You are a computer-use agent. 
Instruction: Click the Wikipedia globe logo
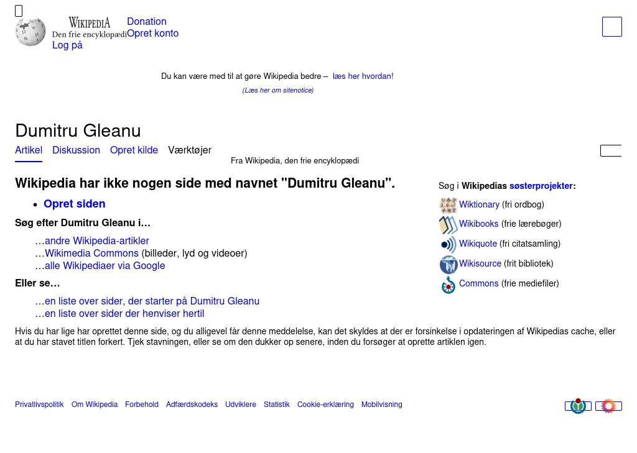pyautogui.click(x=30, y=32)
